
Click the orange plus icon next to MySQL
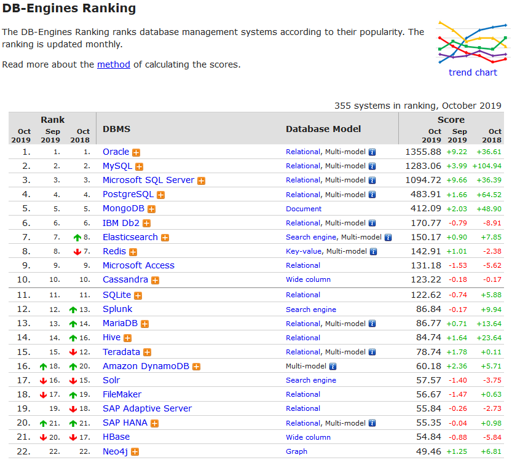click(x=139, y=166)
